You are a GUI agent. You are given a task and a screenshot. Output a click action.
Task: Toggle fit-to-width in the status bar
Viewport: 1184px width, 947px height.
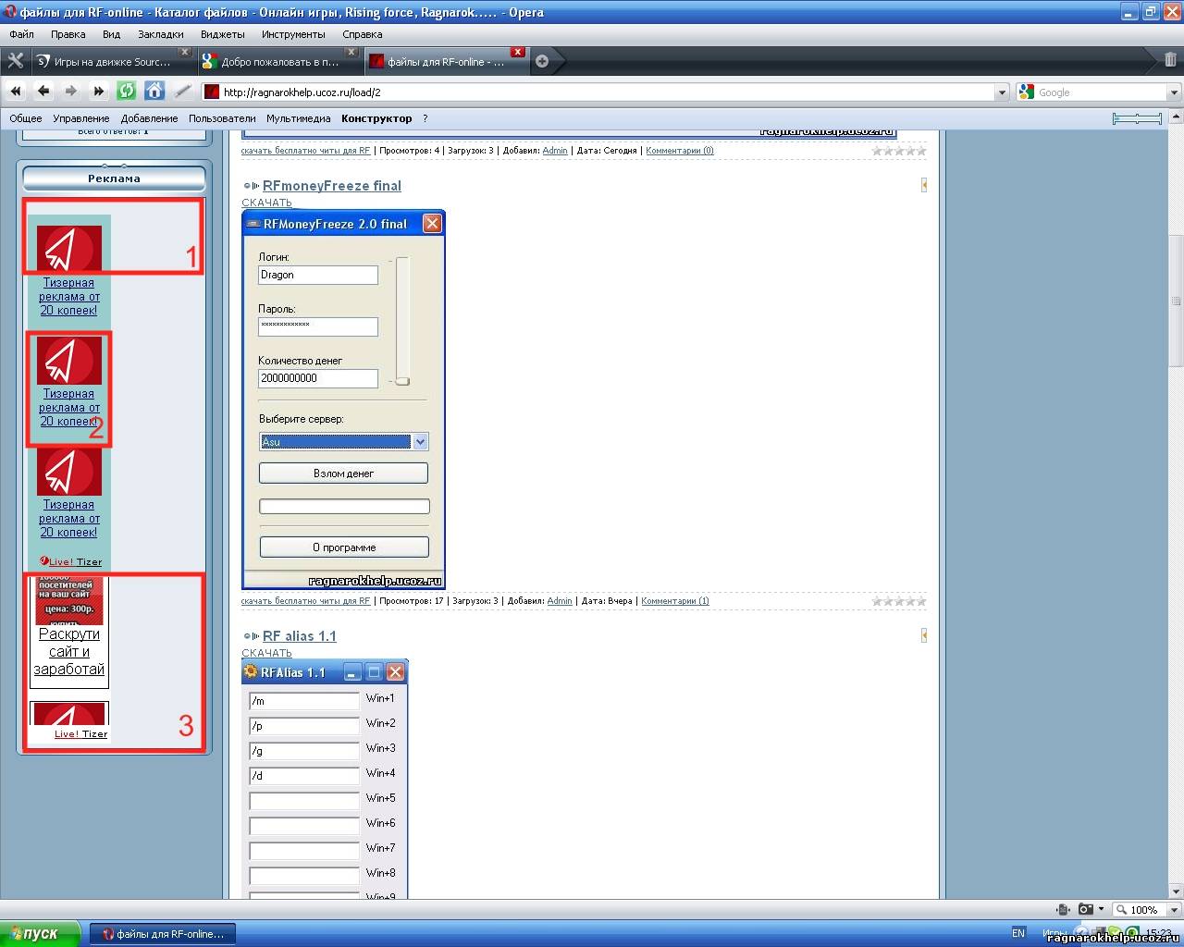[x=1064, y=909]
